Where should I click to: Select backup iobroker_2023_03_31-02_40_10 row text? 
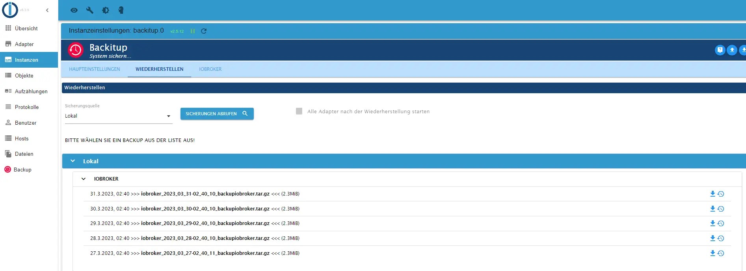point(195,194)
